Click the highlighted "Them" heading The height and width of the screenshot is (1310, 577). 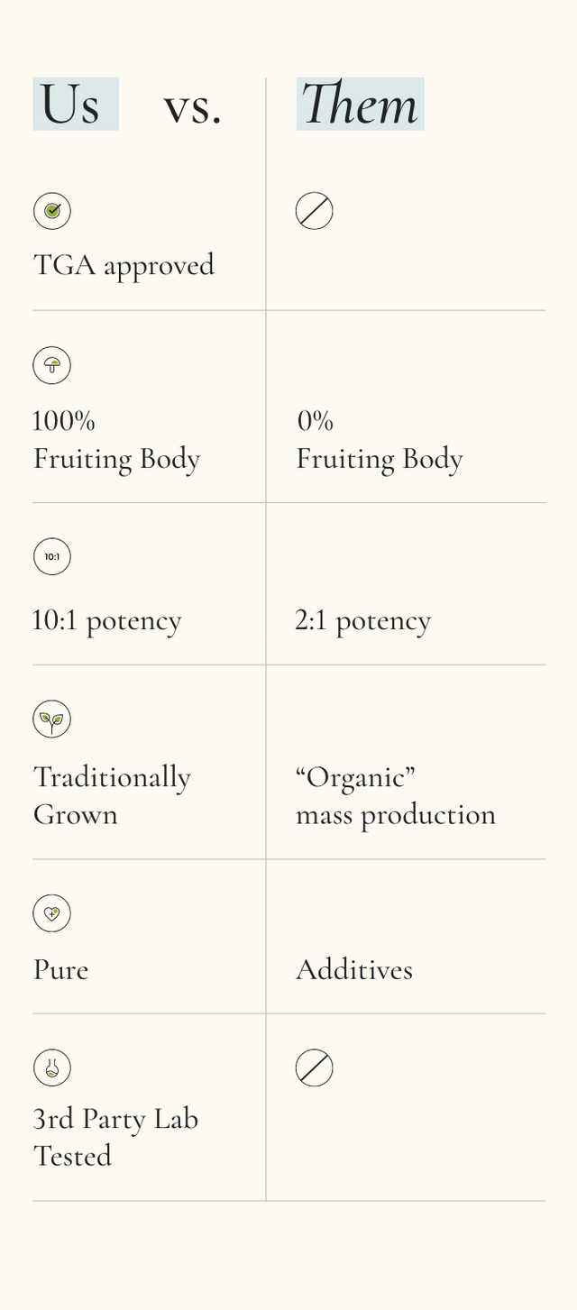[x=360, y=105]
